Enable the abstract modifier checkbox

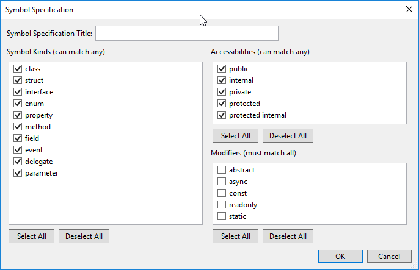coord(222,170)
